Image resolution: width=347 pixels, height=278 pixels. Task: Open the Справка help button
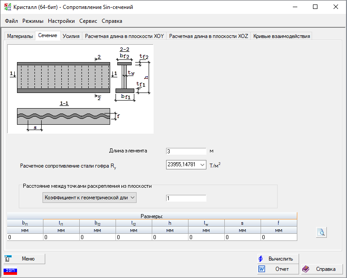coord(321,269)
